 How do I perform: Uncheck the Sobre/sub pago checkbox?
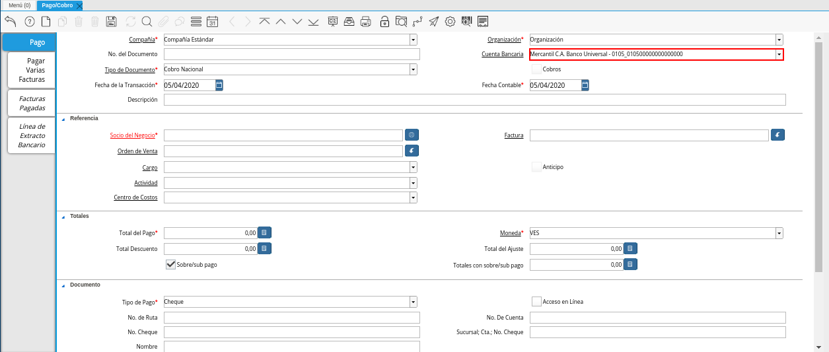pos(170,264)
